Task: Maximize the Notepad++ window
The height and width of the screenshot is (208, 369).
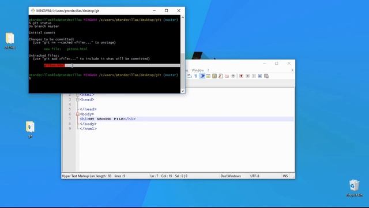Action: point(277,63)
